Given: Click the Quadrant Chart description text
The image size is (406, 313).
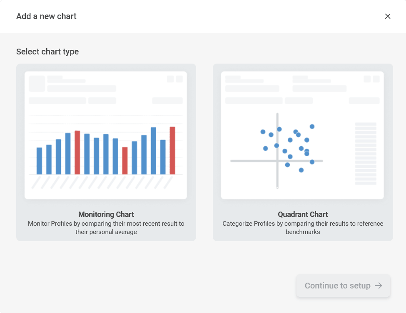Looking at the screenshot, I should tap(303, 228).
